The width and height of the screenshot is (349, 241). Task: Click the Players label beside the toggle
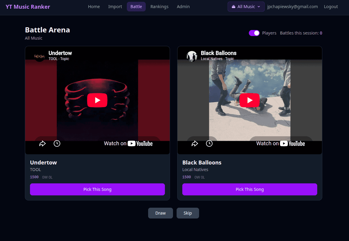tap(269, 33)
